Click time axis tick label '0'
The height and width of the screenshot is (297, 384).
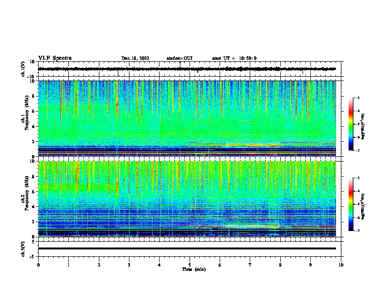(x=38, y=265)
